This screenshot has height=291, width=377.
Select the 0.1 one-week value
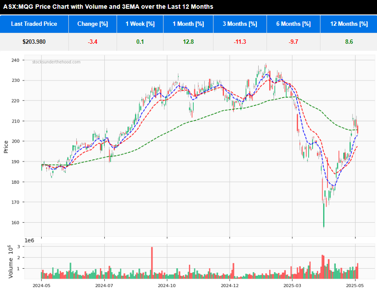tap(140, 42)
